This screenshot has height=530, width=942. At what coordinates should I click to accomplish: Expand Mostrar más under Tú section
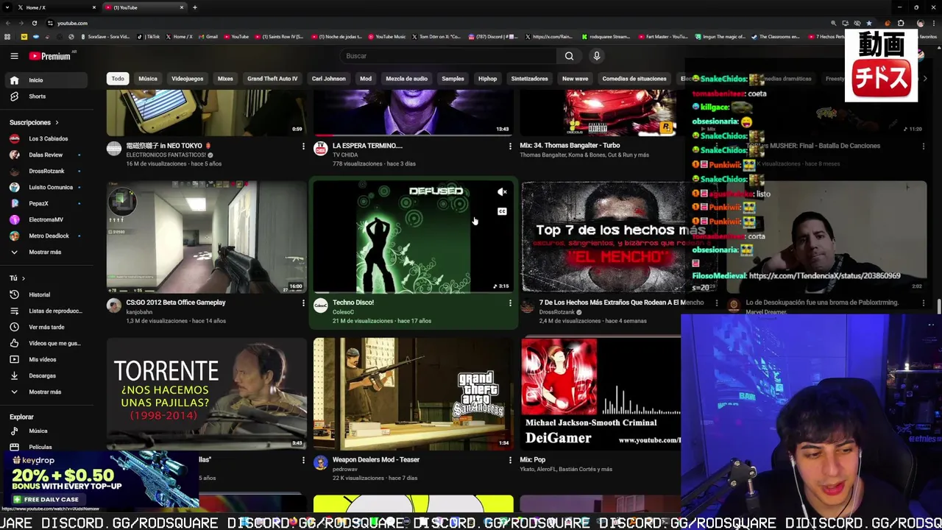(46, 392)
